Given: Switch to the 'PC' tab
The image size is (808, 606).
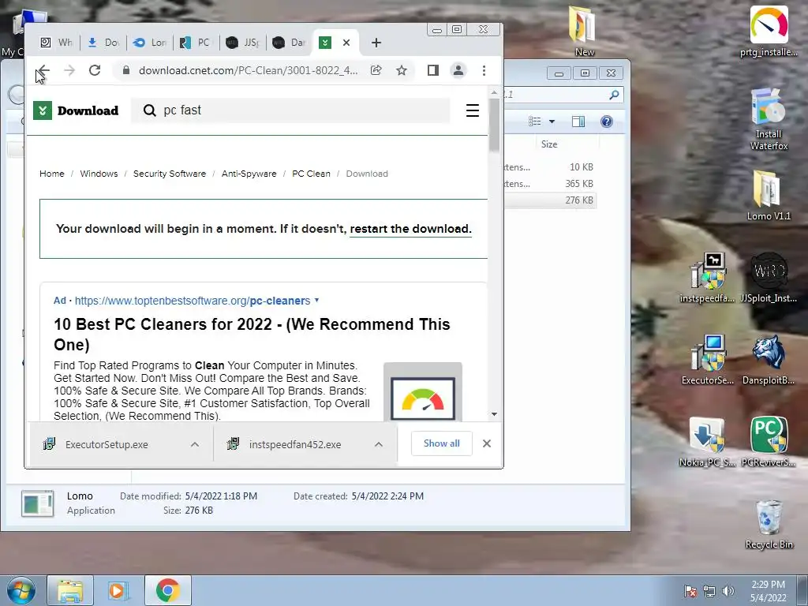Looking at the screenshot, I should tap(196, 43).
